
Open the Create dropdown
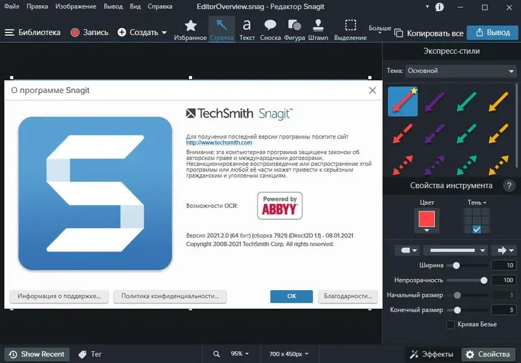point(142,33)
